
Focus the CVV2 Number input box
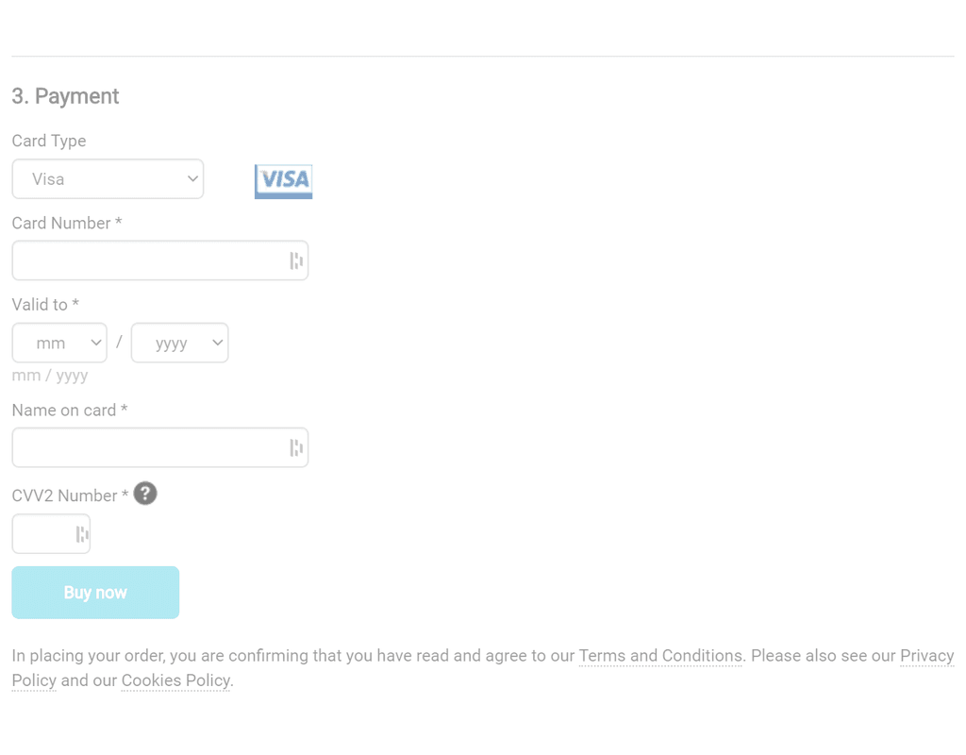click(42, 534)
